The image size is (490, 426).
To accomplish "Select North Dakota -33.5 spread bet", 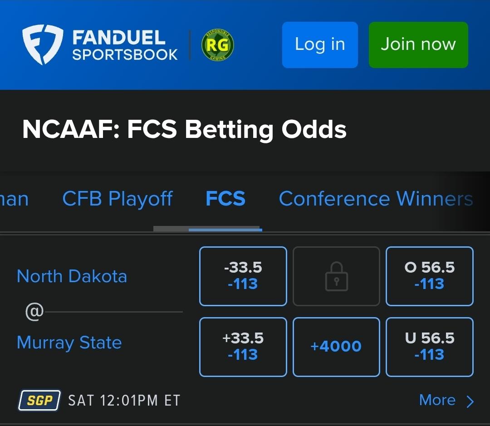I will 243,276.
